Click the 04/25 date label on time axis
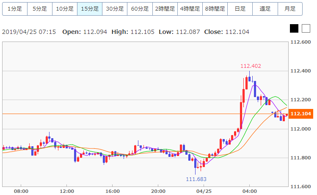The height and width of the screenshot is (195, 317). [x=204, y=191]
